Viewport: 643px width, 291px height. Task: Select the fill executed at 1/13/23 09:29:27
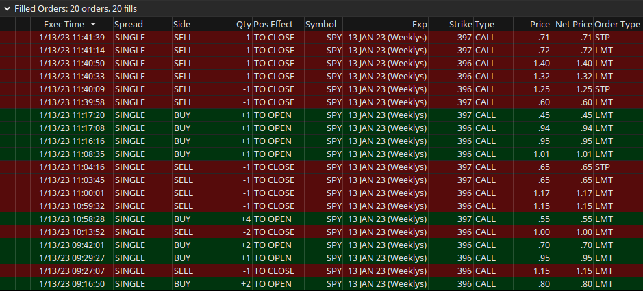[322, 258]
